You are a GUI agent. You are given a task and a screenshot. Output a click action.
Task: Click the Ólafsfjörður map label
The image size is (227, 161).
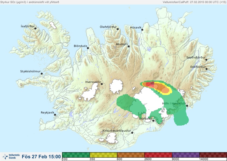(108, 27)
